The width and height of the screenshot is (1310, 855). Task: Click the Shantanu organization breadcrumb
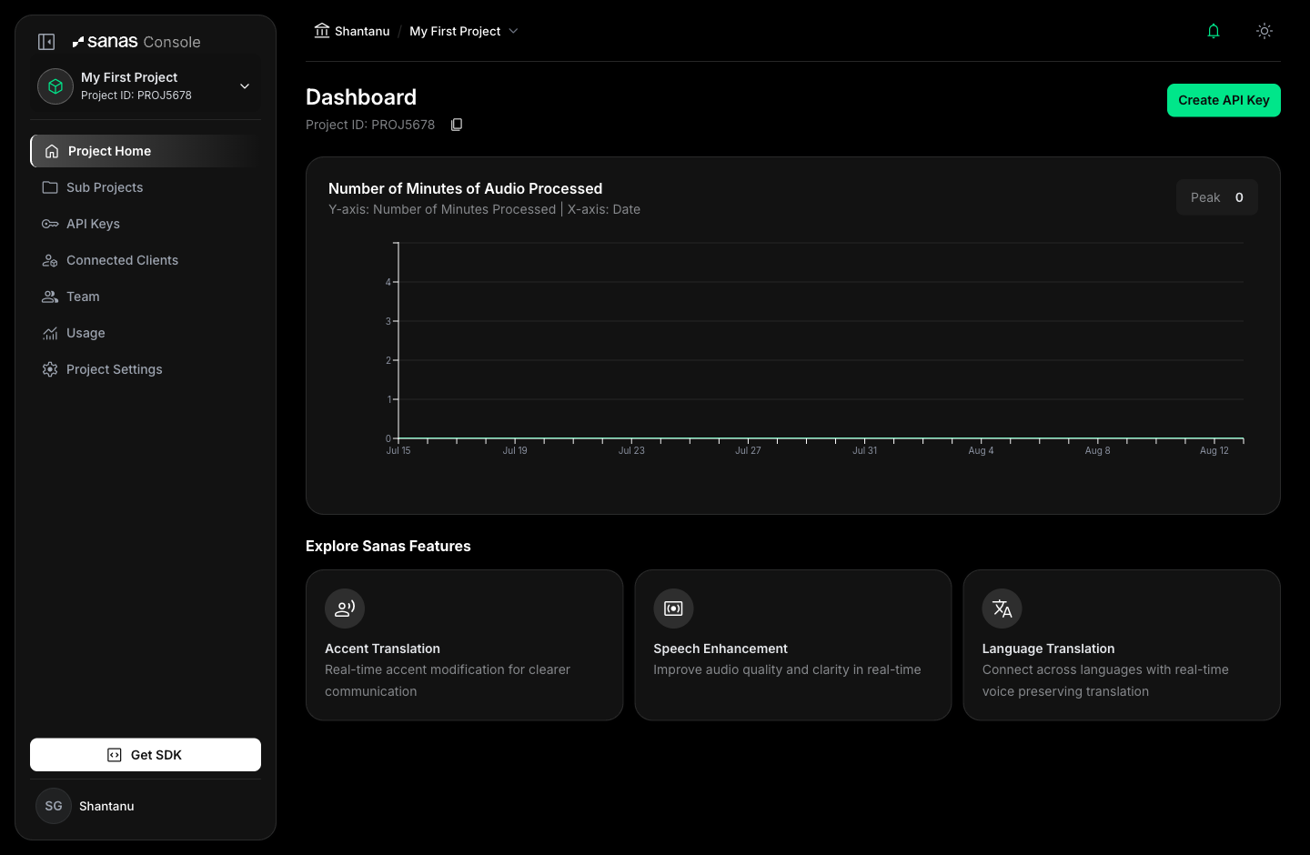point(362,31)
